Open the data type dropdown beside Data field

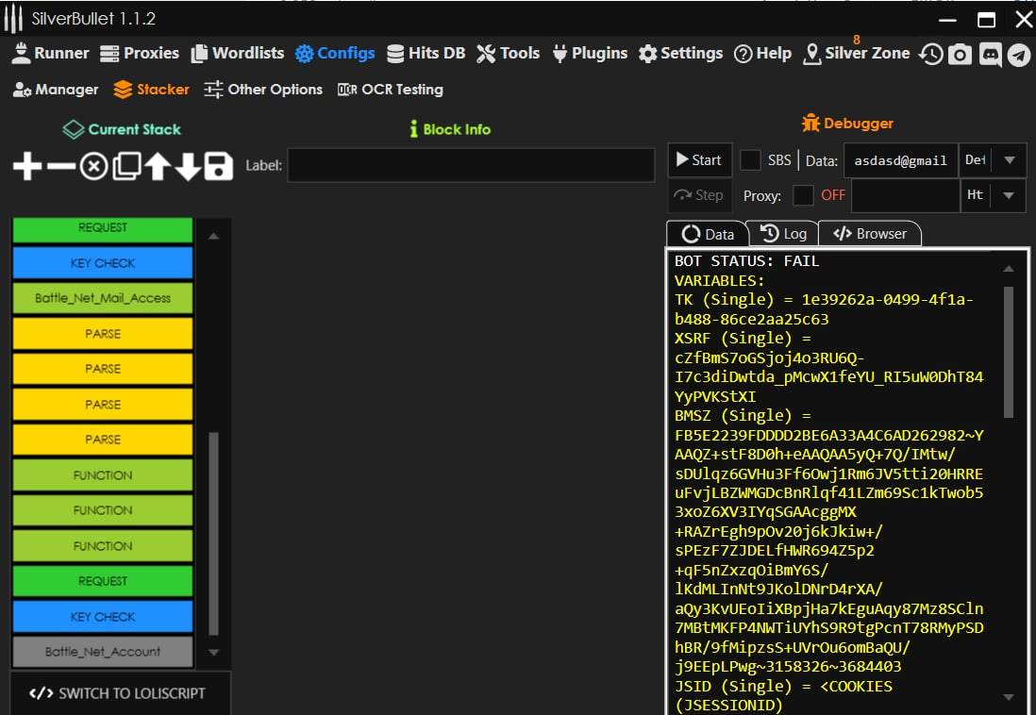[1009, 160]
